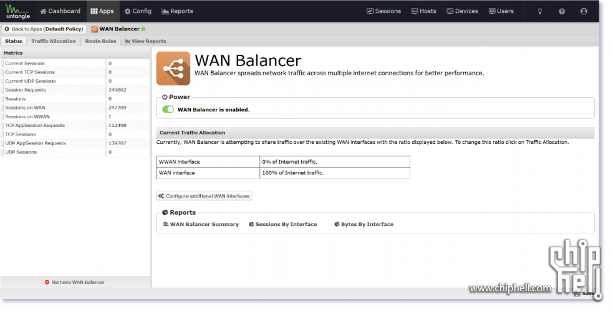611x310 pixels.
Task: Open Sessions By Interface report
Action: point(283,225)
